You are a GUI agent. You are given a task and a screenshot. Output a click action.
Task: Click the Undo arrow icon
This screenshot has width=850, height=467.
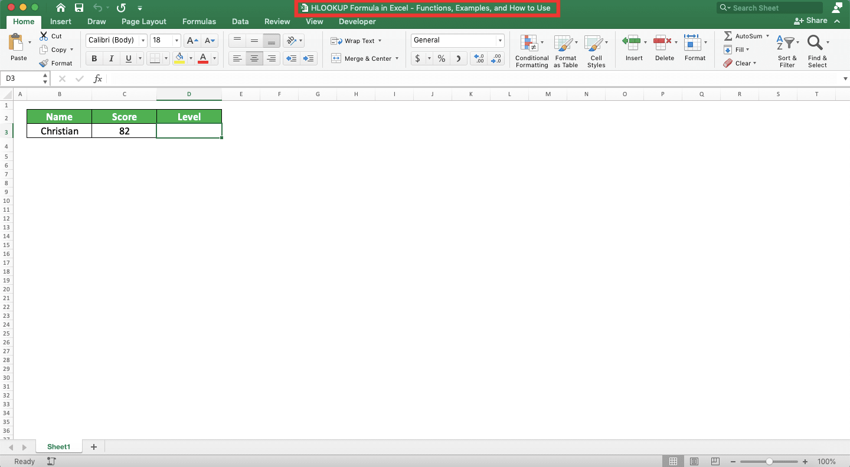point(98,8)
